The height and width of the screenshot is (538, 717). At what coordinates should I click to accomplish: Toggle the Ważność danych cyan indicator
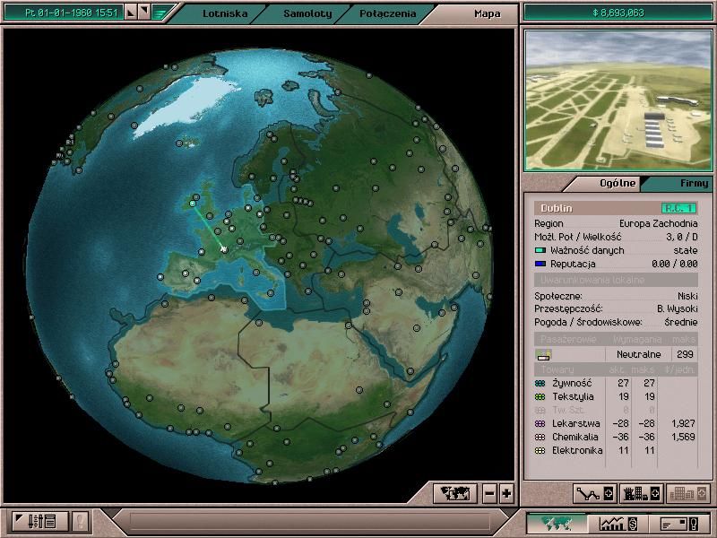540,251
